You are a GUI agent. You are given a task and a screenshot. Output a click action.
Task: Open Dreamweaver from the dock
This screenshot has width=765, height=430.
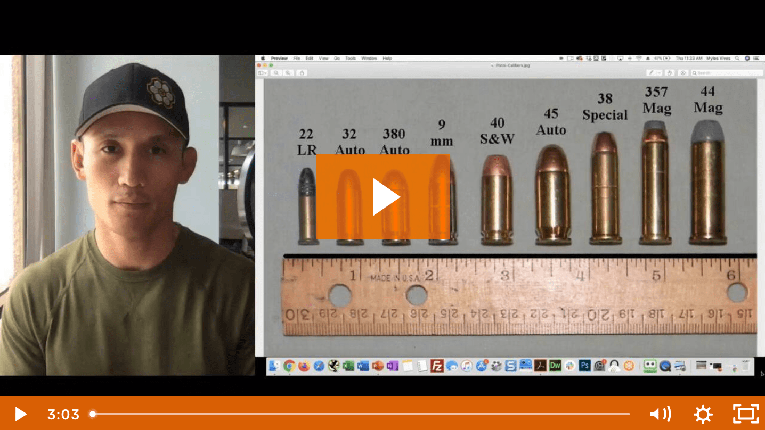pos(555,366)
